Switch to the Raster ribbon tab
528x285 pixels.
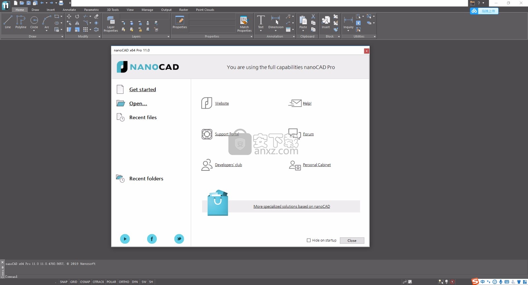(184, 10)
